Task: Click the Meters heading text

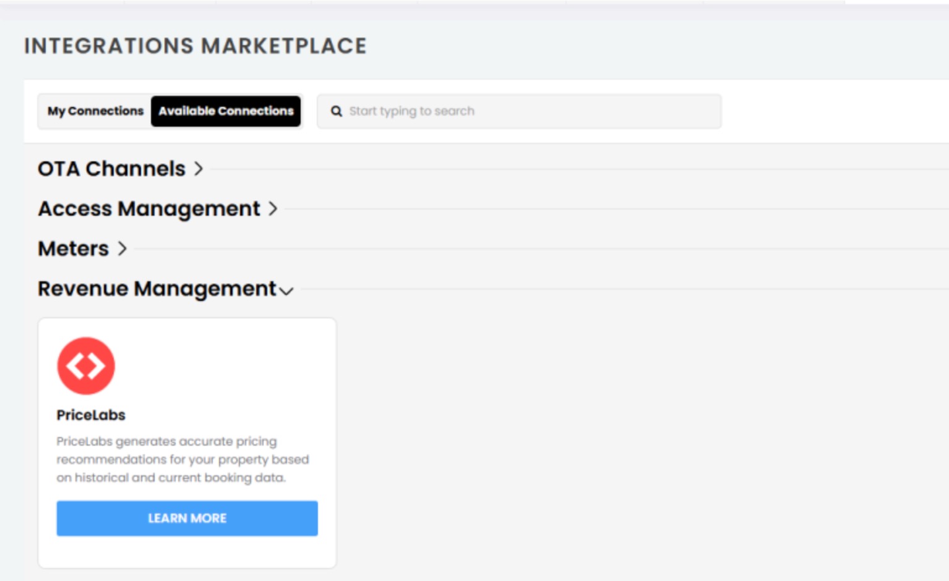Action: point(73,248)
